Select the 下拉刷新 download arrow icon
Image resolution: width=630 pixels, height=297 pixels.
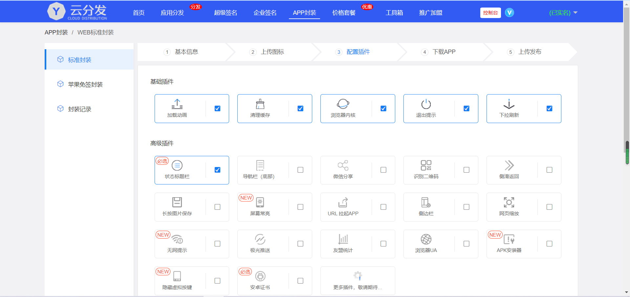pyautogui.click(x=509, y=104)
